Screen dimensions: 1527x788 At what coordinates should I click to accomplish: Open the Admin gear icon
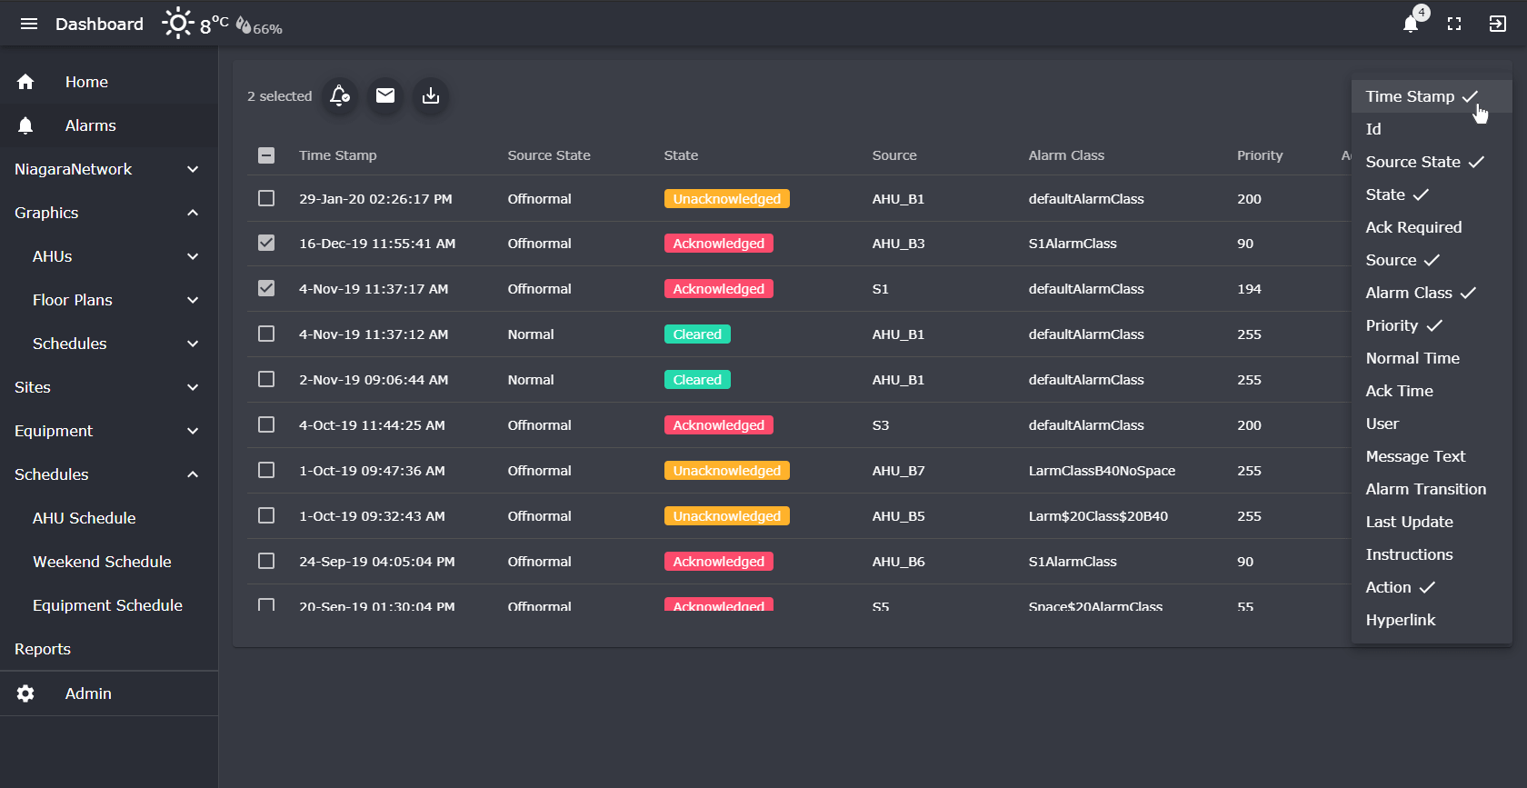click(25, 693)
